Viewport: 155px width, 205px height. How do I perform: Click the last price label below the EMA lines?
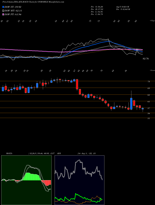(x=146, y=59)
